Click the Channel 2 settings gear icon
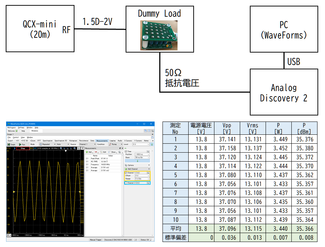 click(148, 183)
